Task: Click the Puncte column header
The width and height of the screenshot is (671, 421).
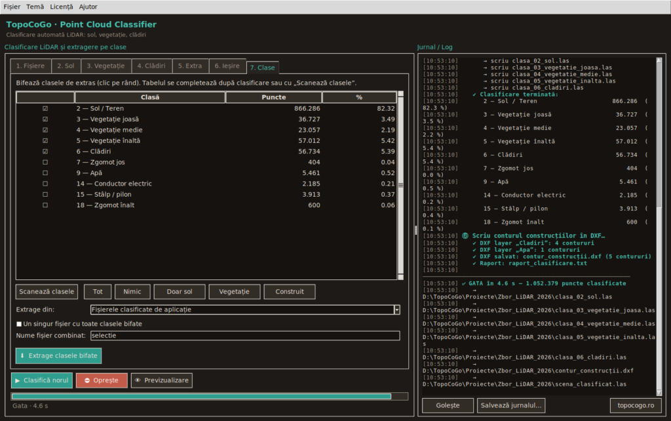Action: [273, 97]
